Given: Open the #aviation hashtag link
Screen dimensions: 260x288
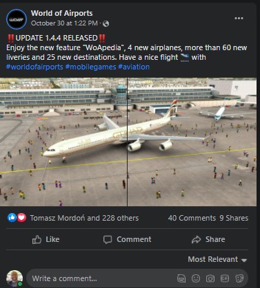Looking at the screenshot, I should pyautogui.click(x=134, y=67).
